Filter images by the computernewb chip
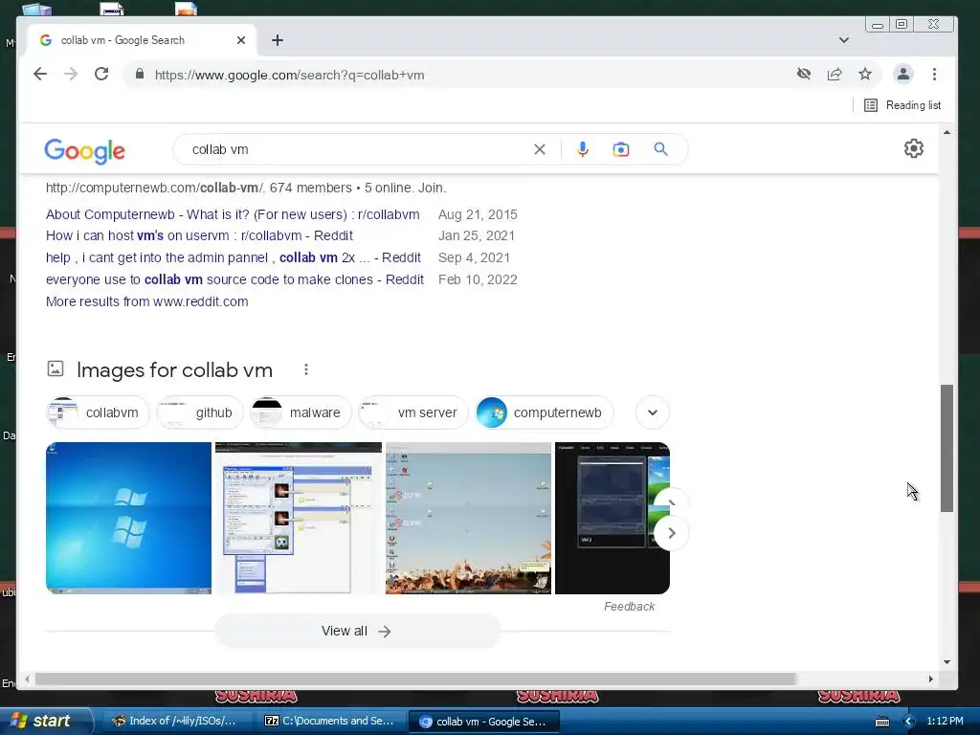Viewport: 980px width, 735px height. pos(545,412)
